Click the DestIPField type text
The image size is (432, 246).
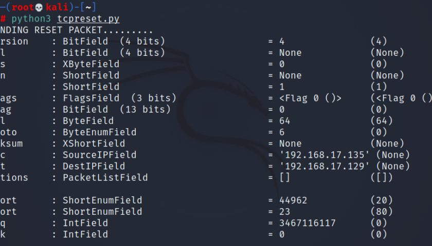coord(94,166)
